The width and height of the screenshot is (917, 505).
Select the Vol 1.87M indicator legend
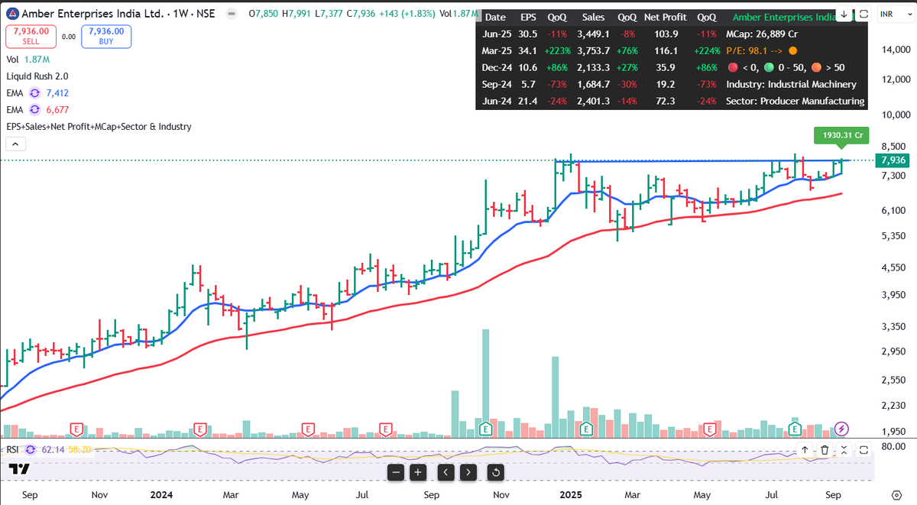[x=28, y=60]
